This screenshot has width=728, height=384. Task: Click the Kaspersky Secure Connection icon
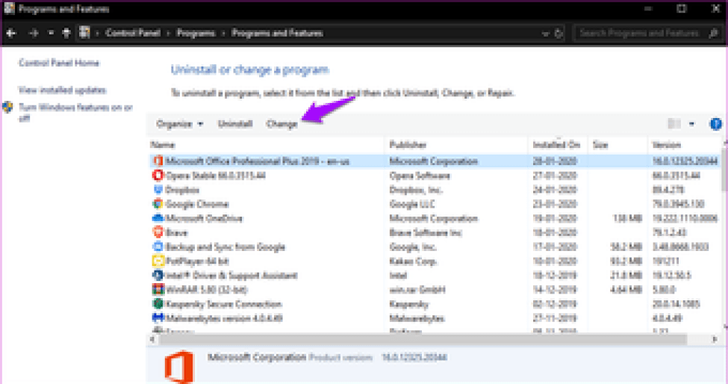[x=158, y=304]
